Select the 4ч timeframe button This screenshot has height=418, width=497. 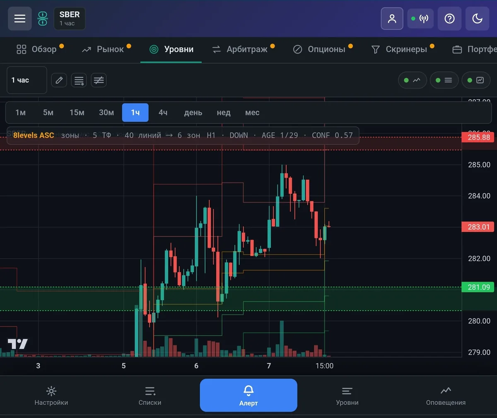click(x=163, y=112)
